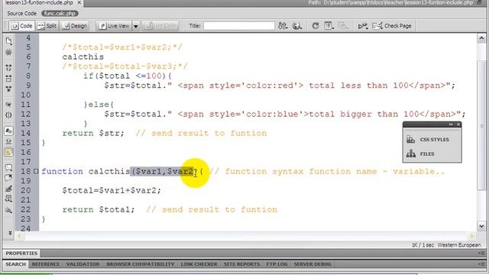Click line number 14 in gutter
Screen dimensions: 489x275
coord(26,133)
